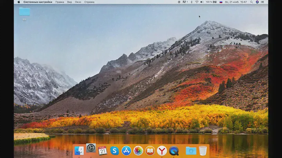Select the blue folder on the desktop
282x158 pixels.
coord(24,12)
